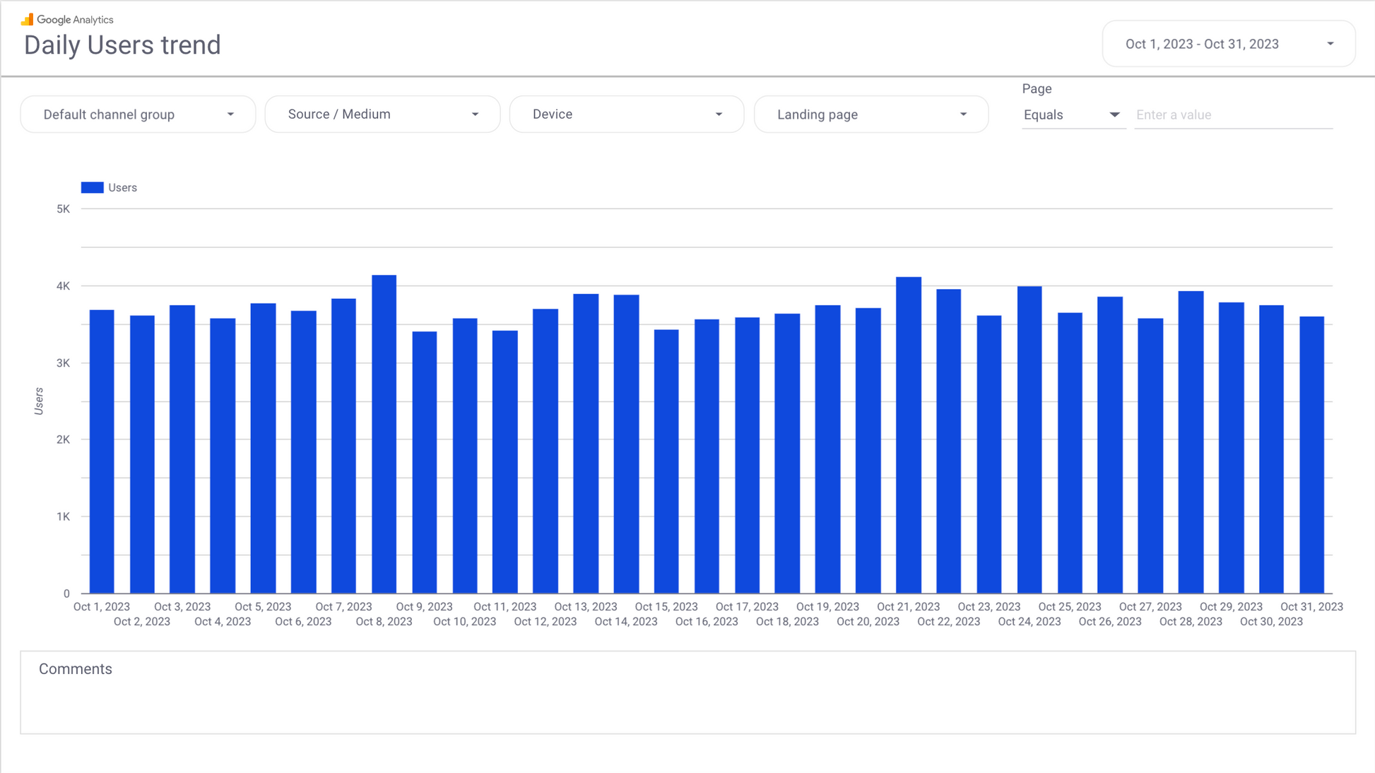Select the Oct 21, 2023 bar
Viewport: 1375px width, 773px height.
click(908, 435)
